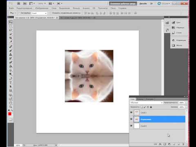Open the auto-select Слой dropdown
Screen dimensions: 196x147
(39, 13)
